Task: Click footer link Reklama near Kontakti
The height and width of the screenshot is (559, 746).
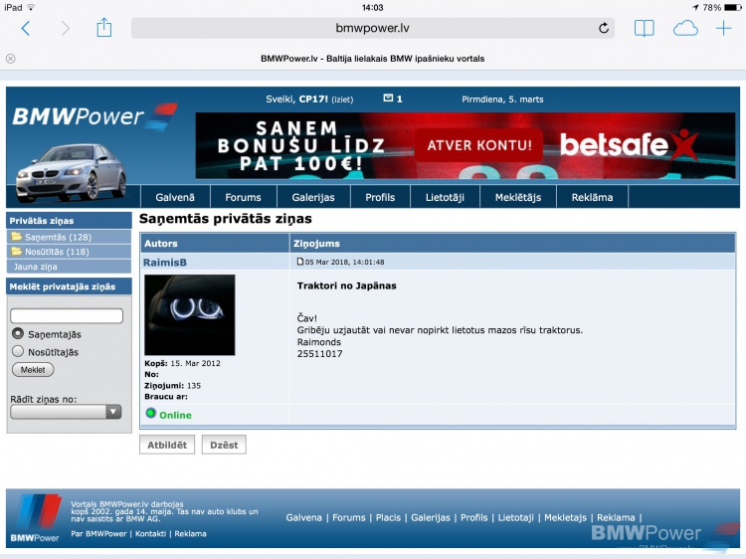Action: (x=190, y=534)
